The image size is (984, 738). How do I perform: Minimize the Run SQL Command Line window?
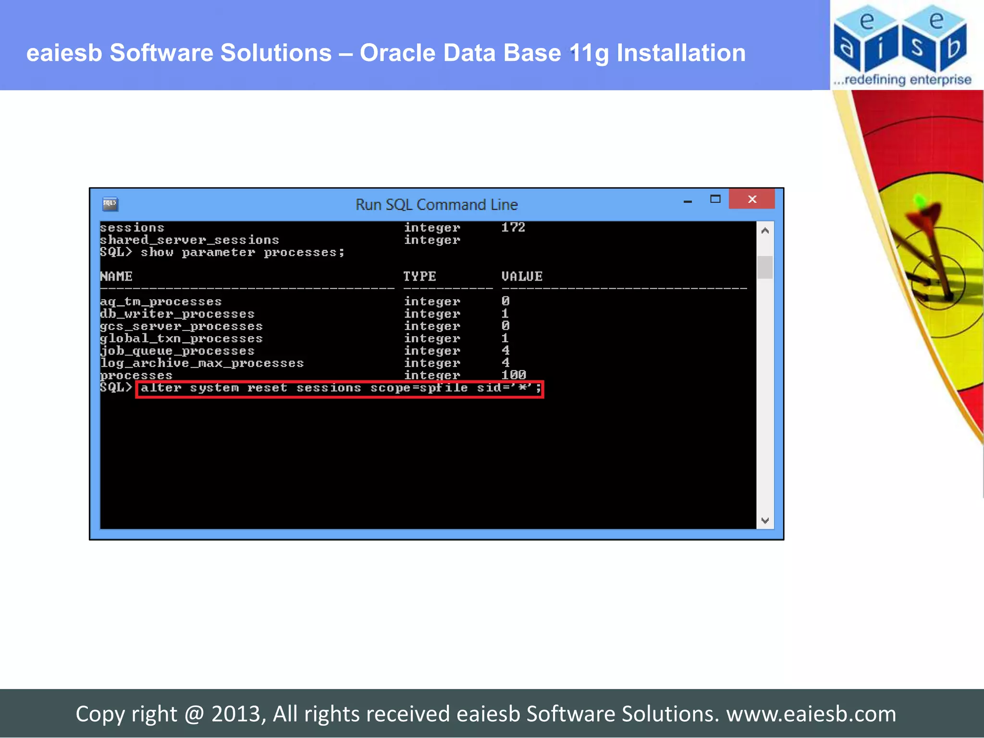pos(688,201)
